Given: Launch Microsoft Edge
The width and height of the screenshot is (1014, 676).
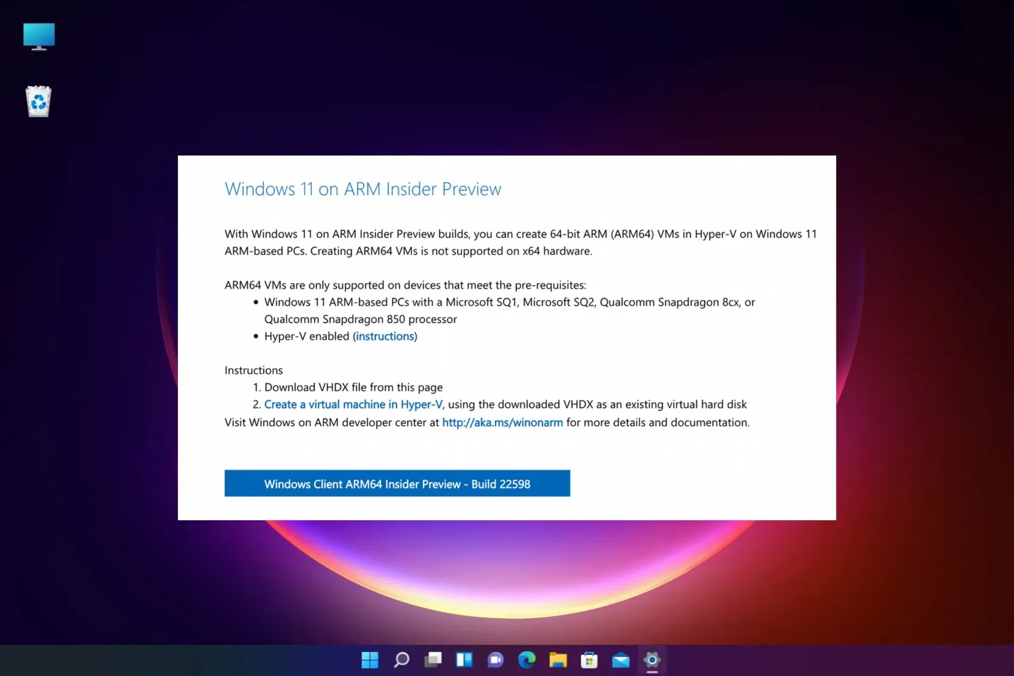Looking at the screenshot, I should coord(527,660).
